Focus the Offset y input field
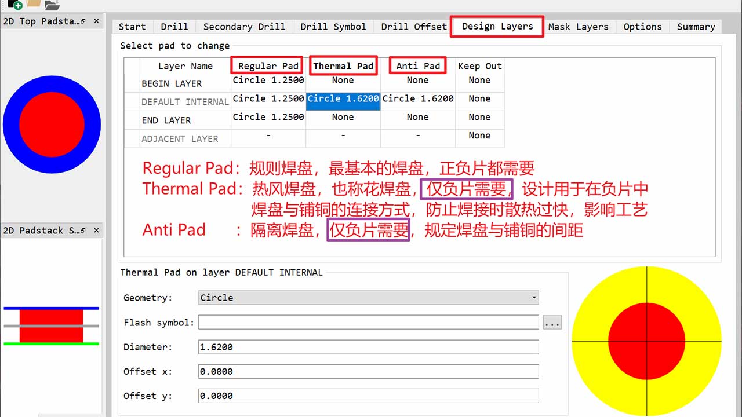Screen dimensions: 742x417 coord(368,396)
